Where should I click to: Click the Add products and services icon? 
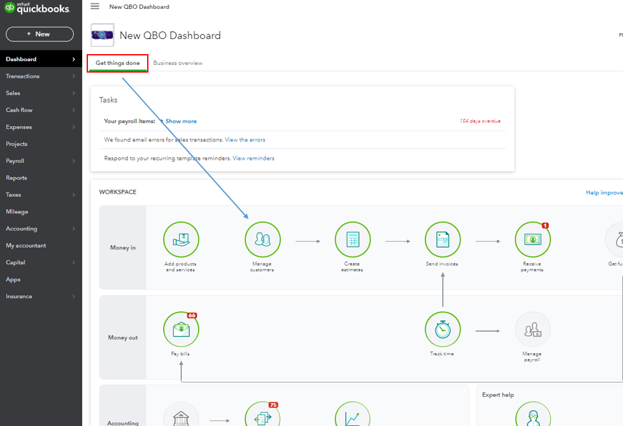pos(181,239)
